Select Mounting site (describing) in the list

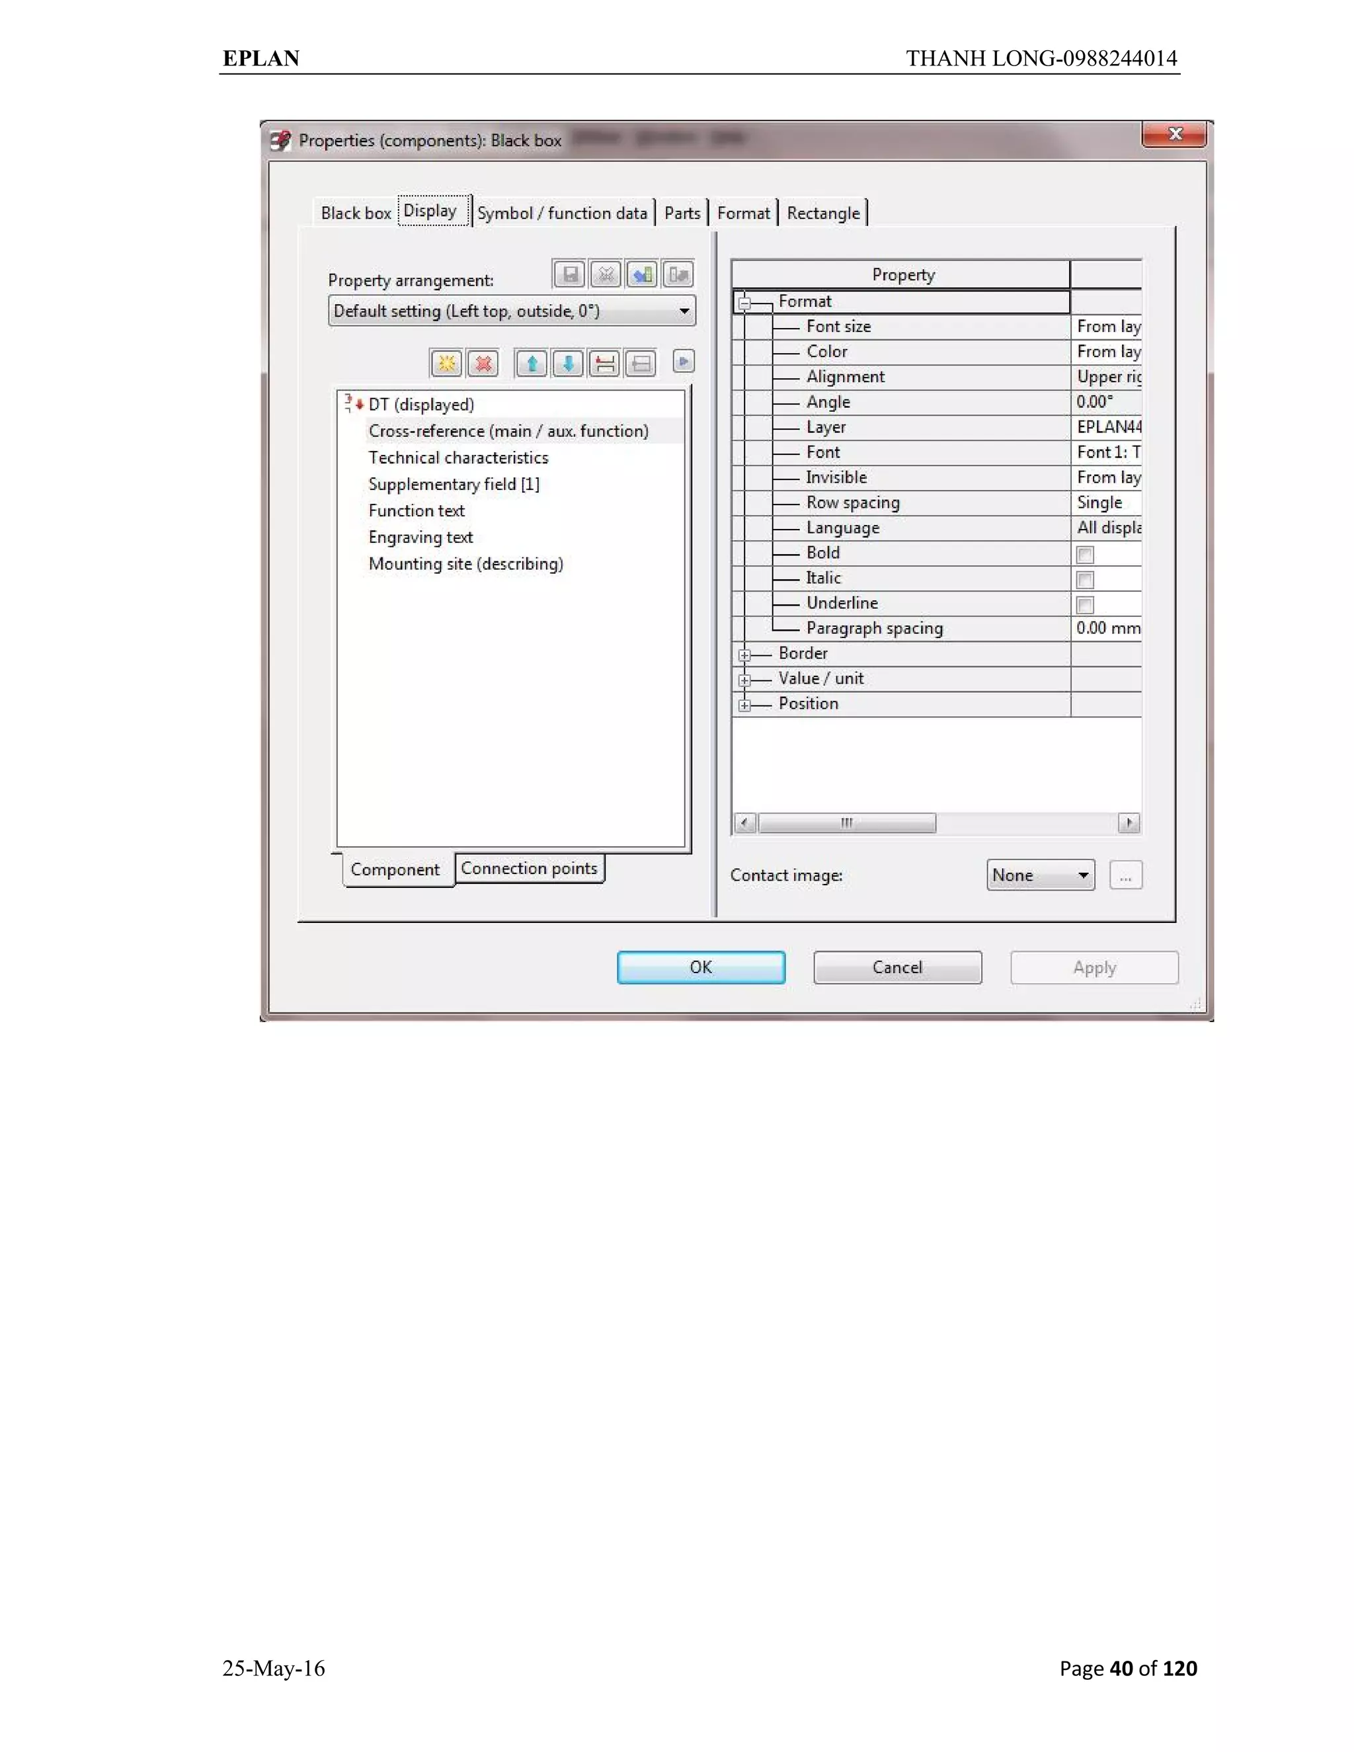466,563
